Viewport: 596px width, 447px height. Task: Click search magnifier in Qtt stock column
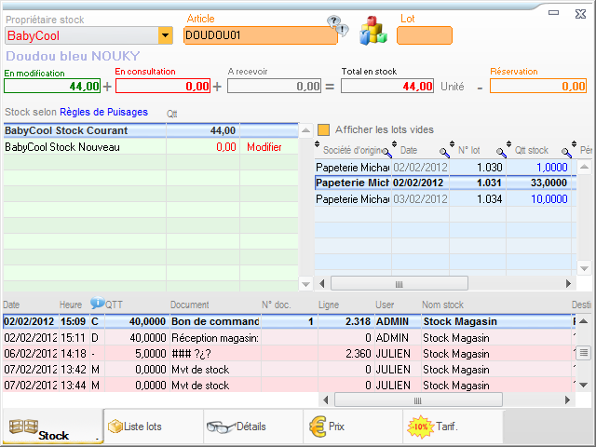pos(566,152)
